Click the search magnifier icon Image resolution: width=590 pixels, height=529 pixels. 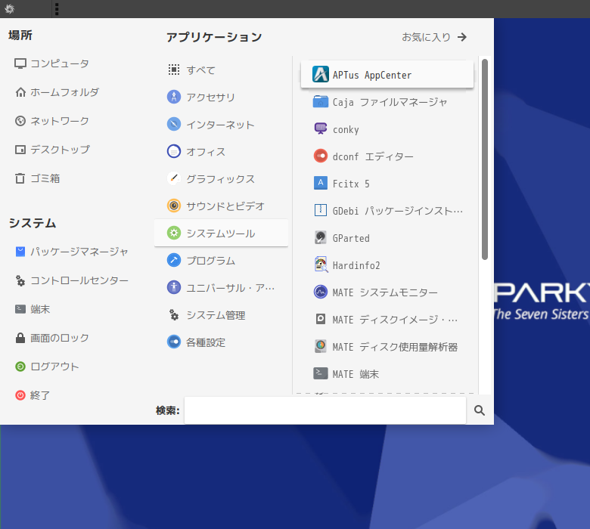pyautogui.click(x=480, y=410)
